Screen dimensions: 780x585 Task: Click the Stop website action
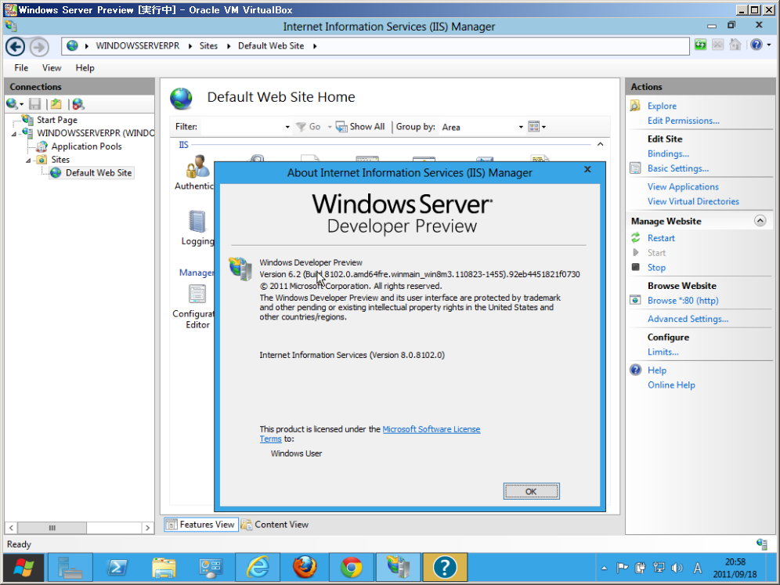[x=656, y=267]
